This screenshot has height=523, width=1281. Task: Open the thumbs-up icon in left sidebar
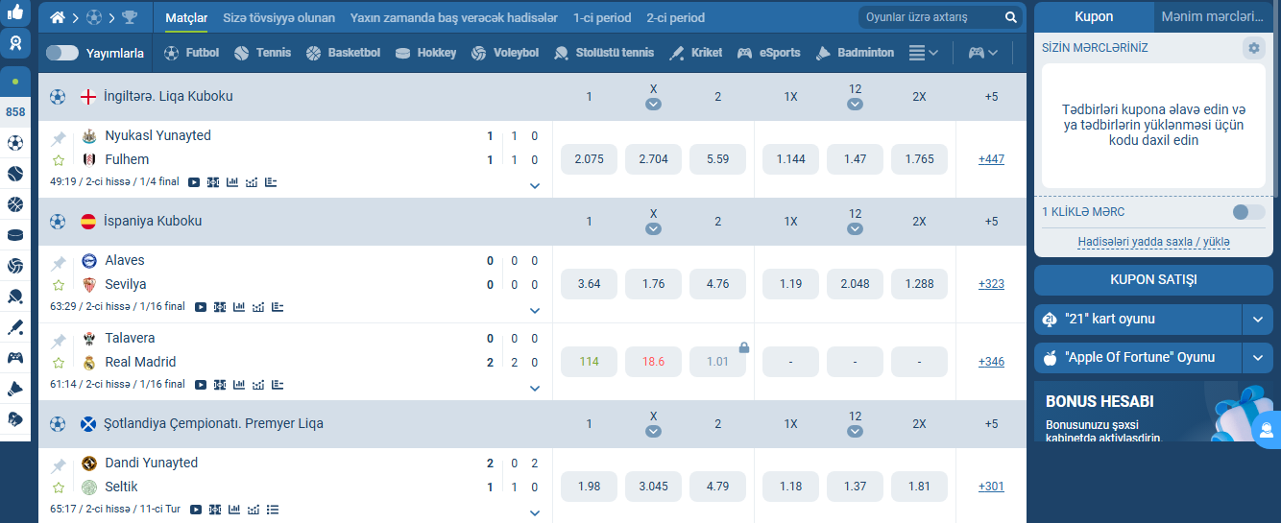pos(15,12)
